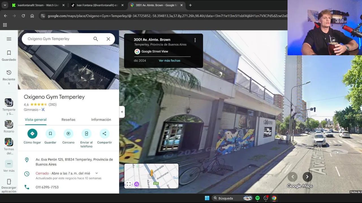The width and height of the screenshot is (362, 203).
Task: Click the address Av. Eva Perón 125
Action: coord(74,162)
